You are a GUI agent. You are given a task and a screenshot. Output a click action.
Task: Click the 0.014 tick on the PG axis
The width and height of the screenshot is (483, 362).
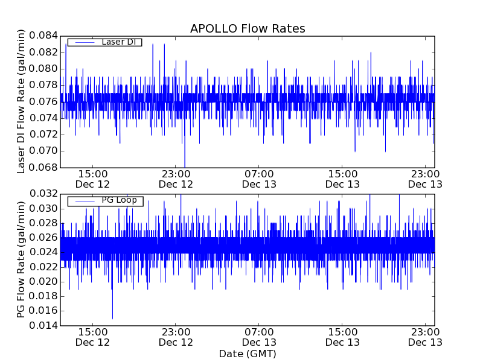click(x=43, y=325)
